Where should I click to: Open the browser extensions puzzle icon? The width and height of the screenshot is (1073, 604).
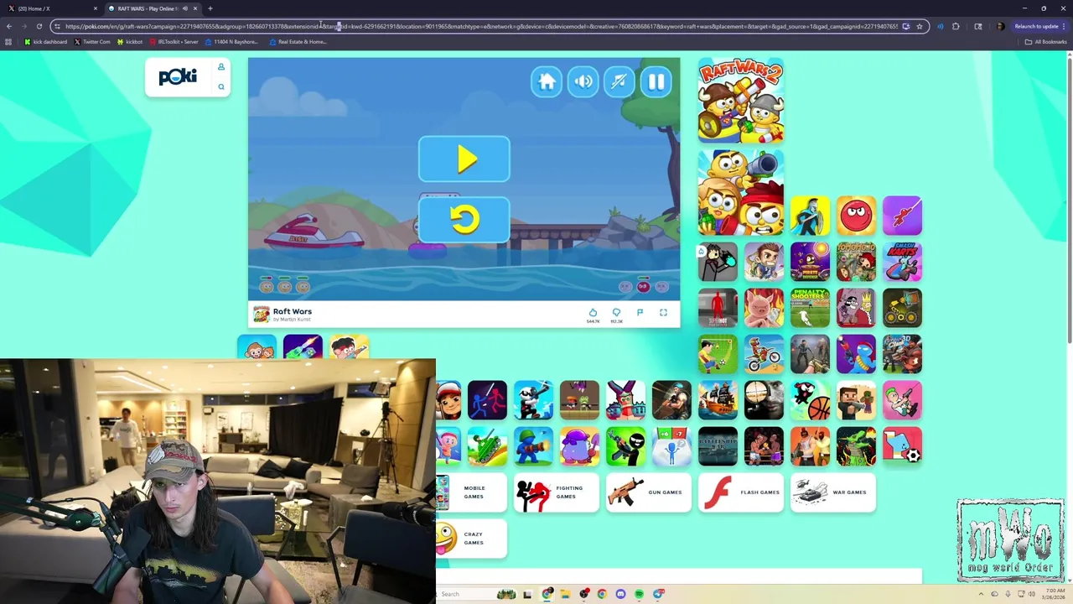coord(956,26)
